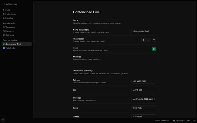Image resolution: width=197 pixels, height=123 pixels.
Task: Click the history clock icon in status bar
Action: tap(194, 121)
